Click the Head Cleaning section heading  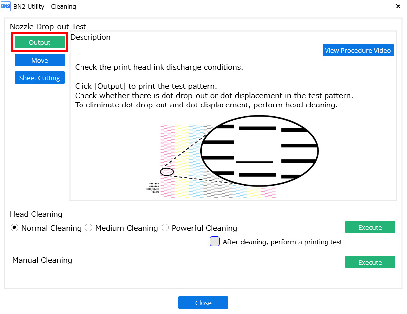coord(36,214)
